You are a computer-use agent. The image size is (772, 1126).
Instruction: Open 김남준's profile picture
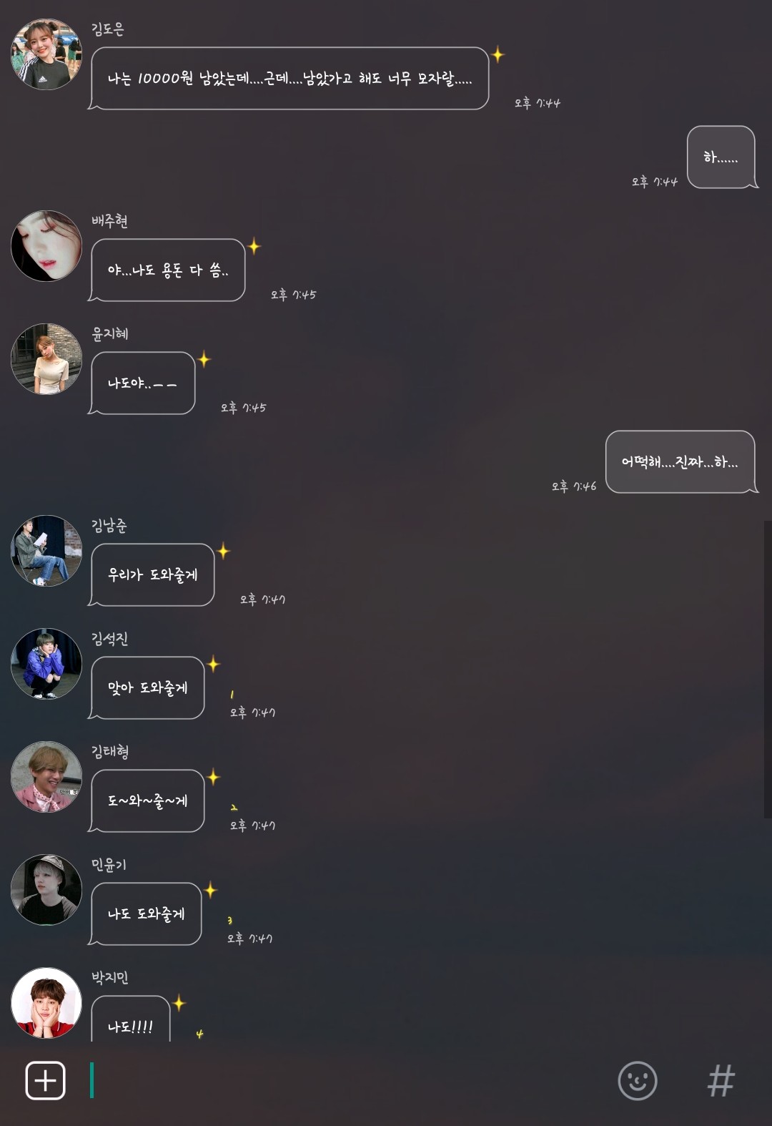pos(46,551)
